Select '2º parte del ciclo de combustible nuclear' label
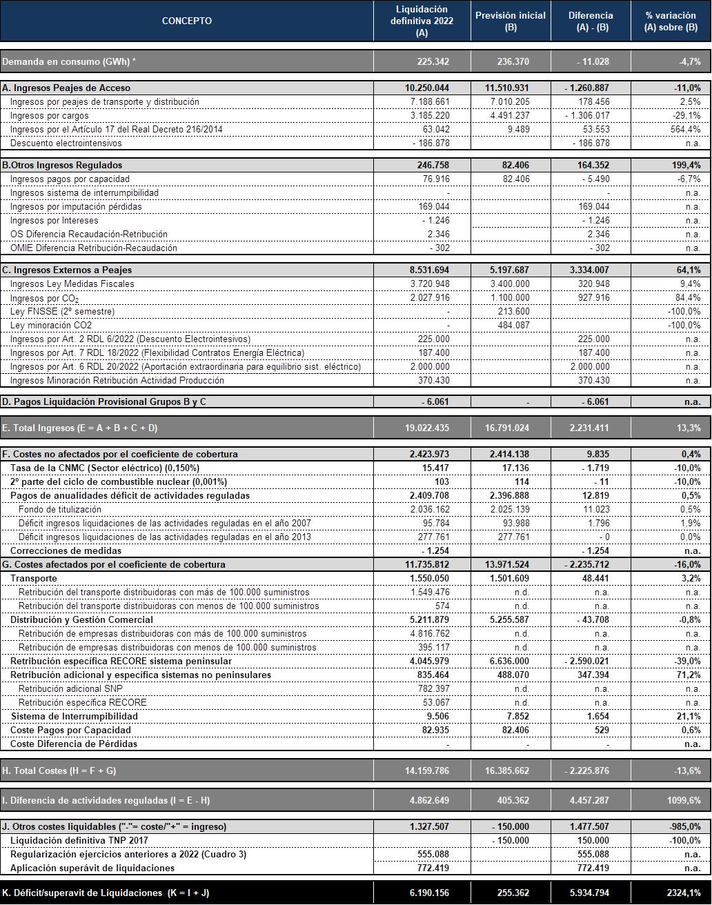Screen dimensions: 712x905 (x=118, y=482)
